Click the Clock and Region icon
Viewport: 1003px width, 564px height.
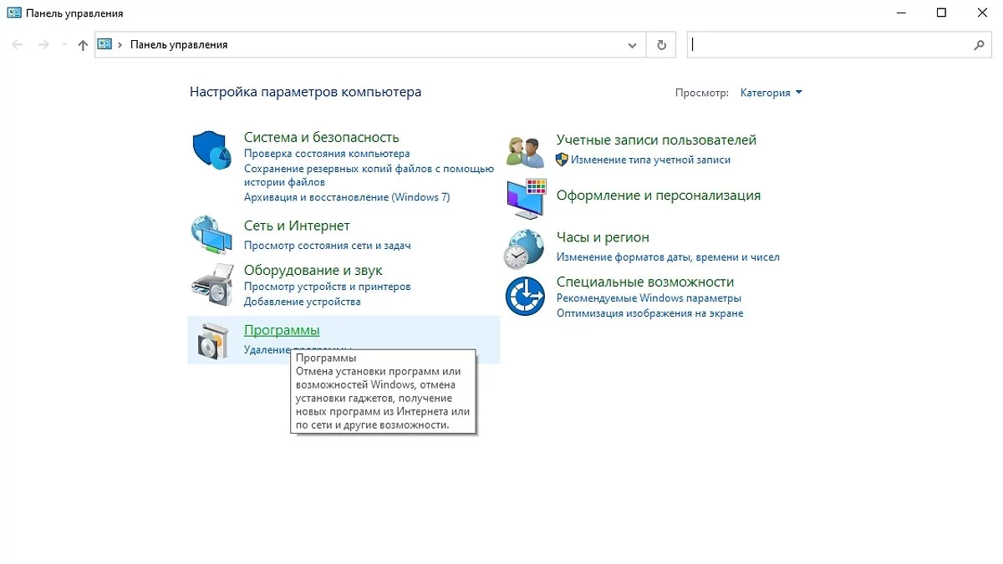[x=525, y=248]
